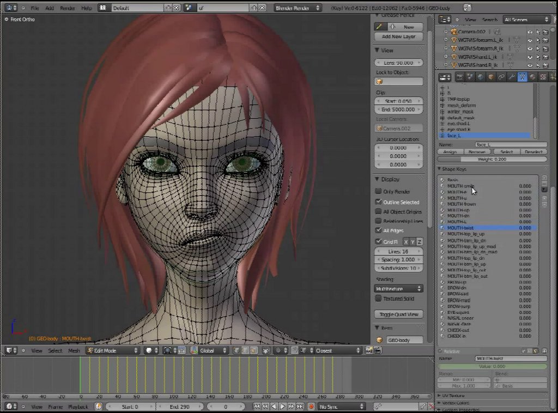
Task: Click the Material properties tab icon
Action: point(532,77)
